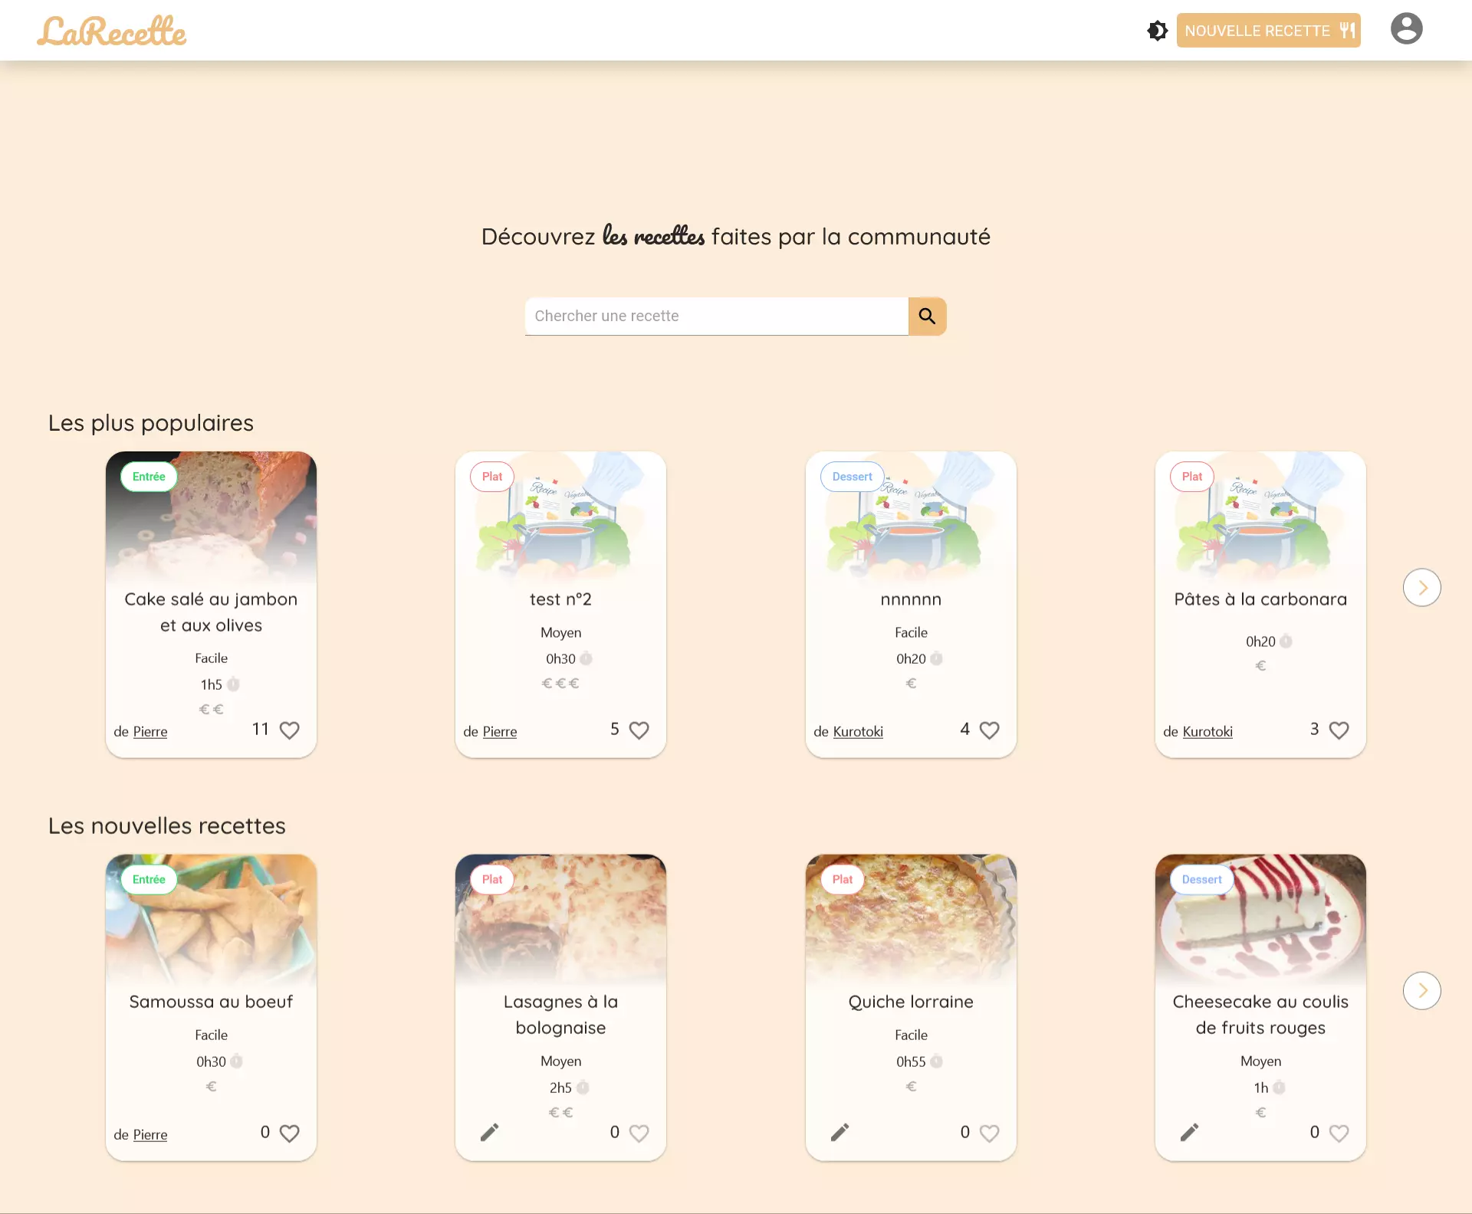Like the Cake salé au jambon recipe heart

click(x=289, y=730)
